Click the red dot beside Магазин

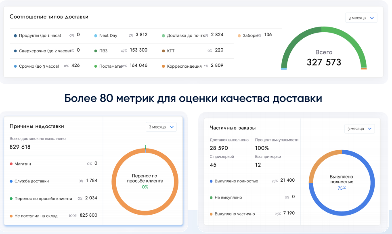click(11, 164)
